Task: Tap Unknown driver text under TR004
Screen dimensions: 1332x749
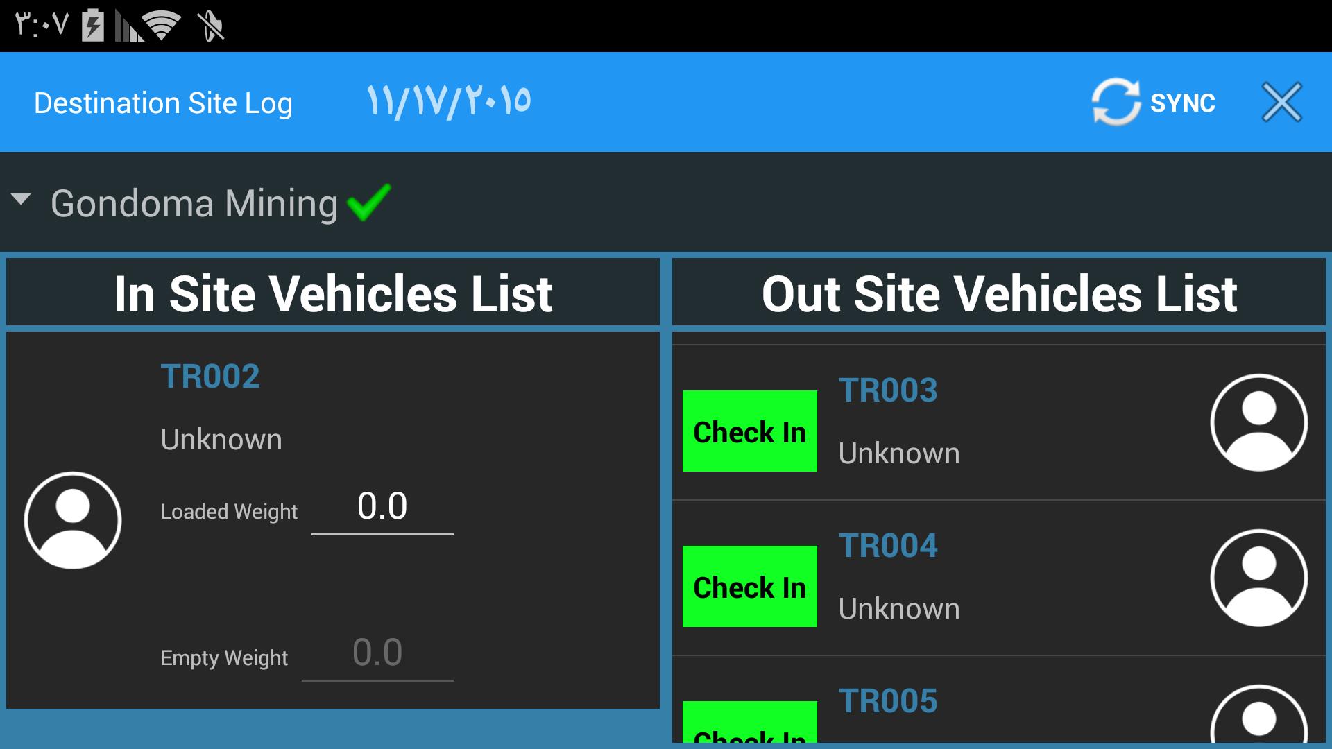Action: click(899, 609)
